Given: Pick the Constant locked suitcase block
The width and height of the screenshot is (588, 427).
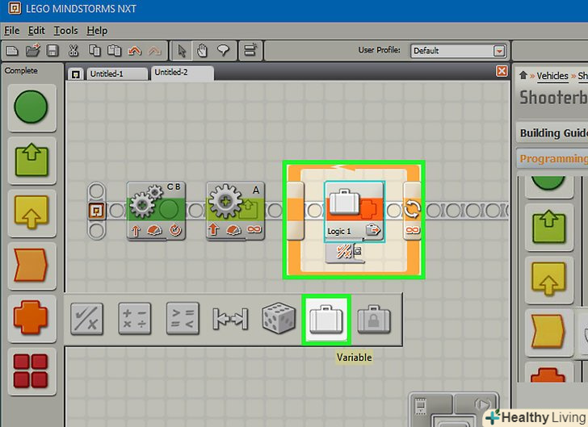Looking at the screenshot, I should 374,320.
